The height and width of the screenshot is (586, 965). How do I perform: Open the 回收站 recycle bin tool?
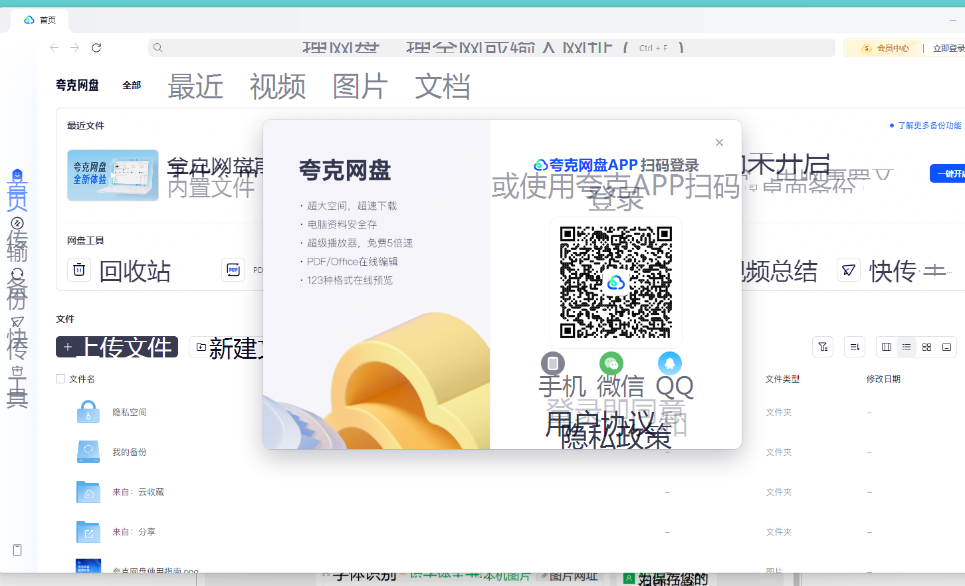click(x=120, y=270)
